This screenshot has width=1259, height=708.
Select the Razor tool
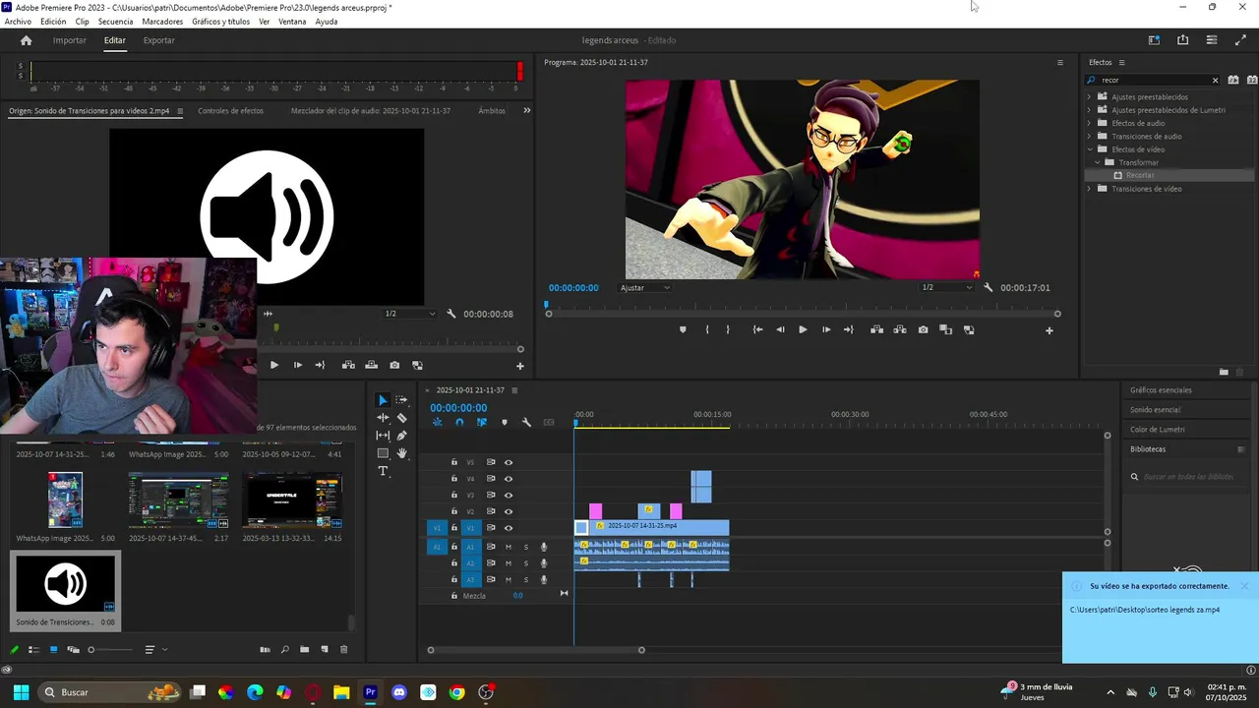401,418
